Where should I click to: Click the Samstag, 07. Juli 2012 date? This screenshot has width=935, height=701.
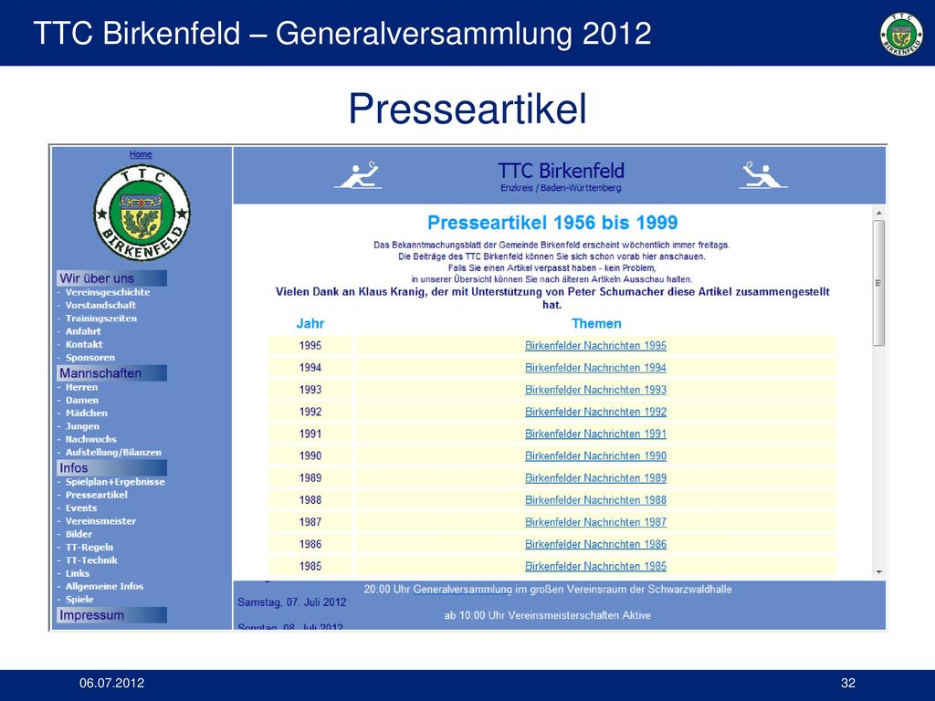291,602
